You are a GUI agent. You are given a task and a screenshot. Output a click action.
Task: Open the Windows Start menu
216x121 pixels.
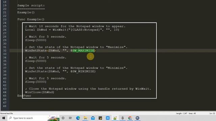[x=4, y=118]
